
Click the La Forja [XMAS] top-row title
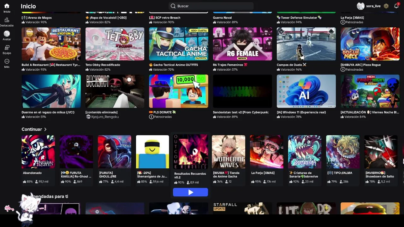click(x=352, y=18)
